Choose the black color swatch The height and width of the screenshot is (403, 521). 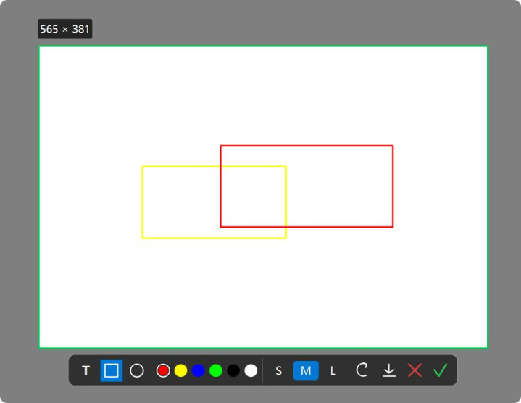[233, 370]
